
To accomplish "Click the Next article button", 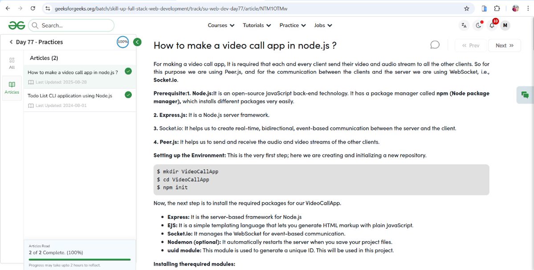I will [x=504, y=45].
